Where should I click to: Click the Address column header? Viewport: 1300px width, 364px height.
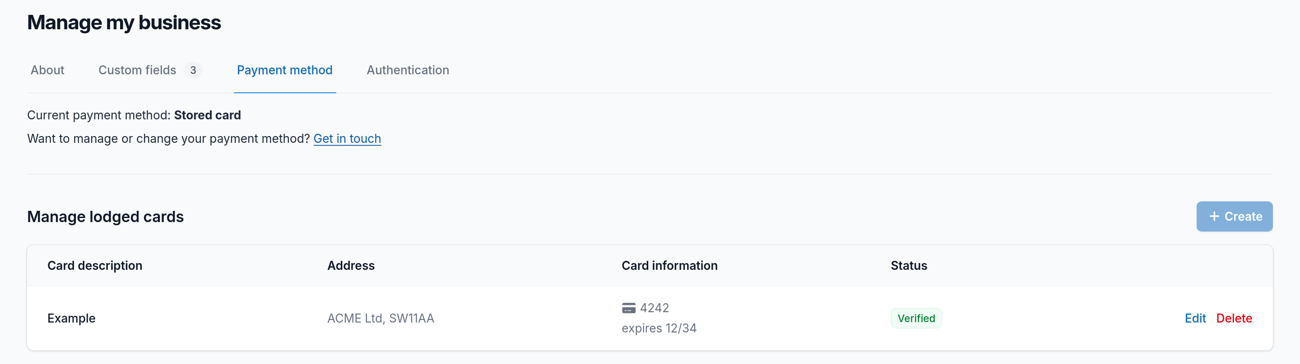(x=351, y=265)
